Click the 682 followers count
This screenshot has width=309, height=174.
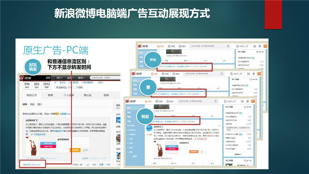click(37, 84)
